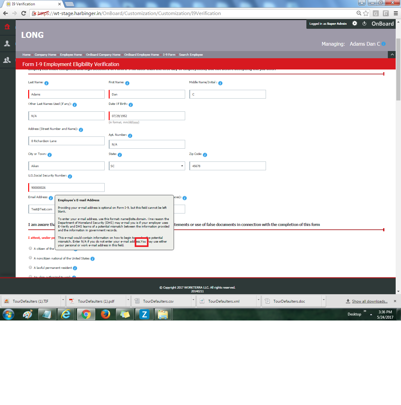Select noncitizen national of the United States
Screen dimensions: 401x405
click(30, 258)
